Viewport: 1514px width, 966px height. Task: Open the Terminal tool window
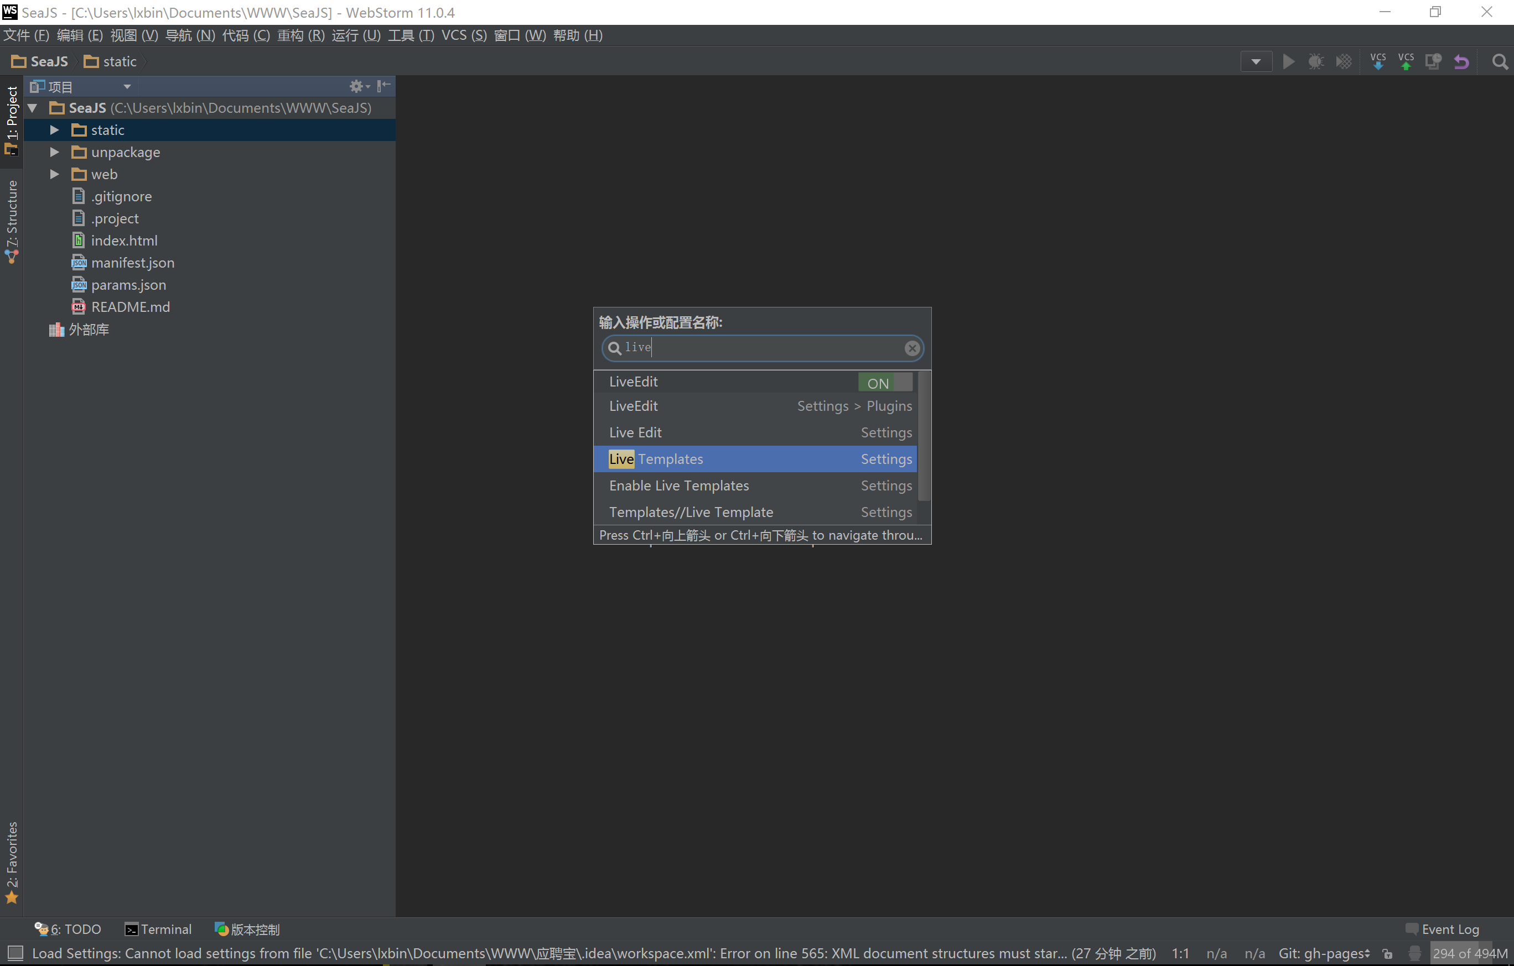[x=158, y=929]
